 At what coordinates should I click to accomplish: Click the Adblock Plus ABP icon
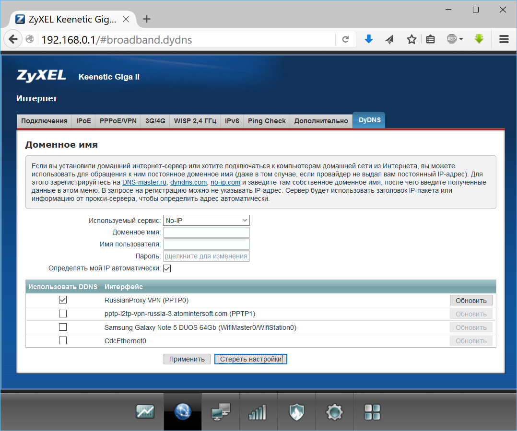[x=452, y=39]
